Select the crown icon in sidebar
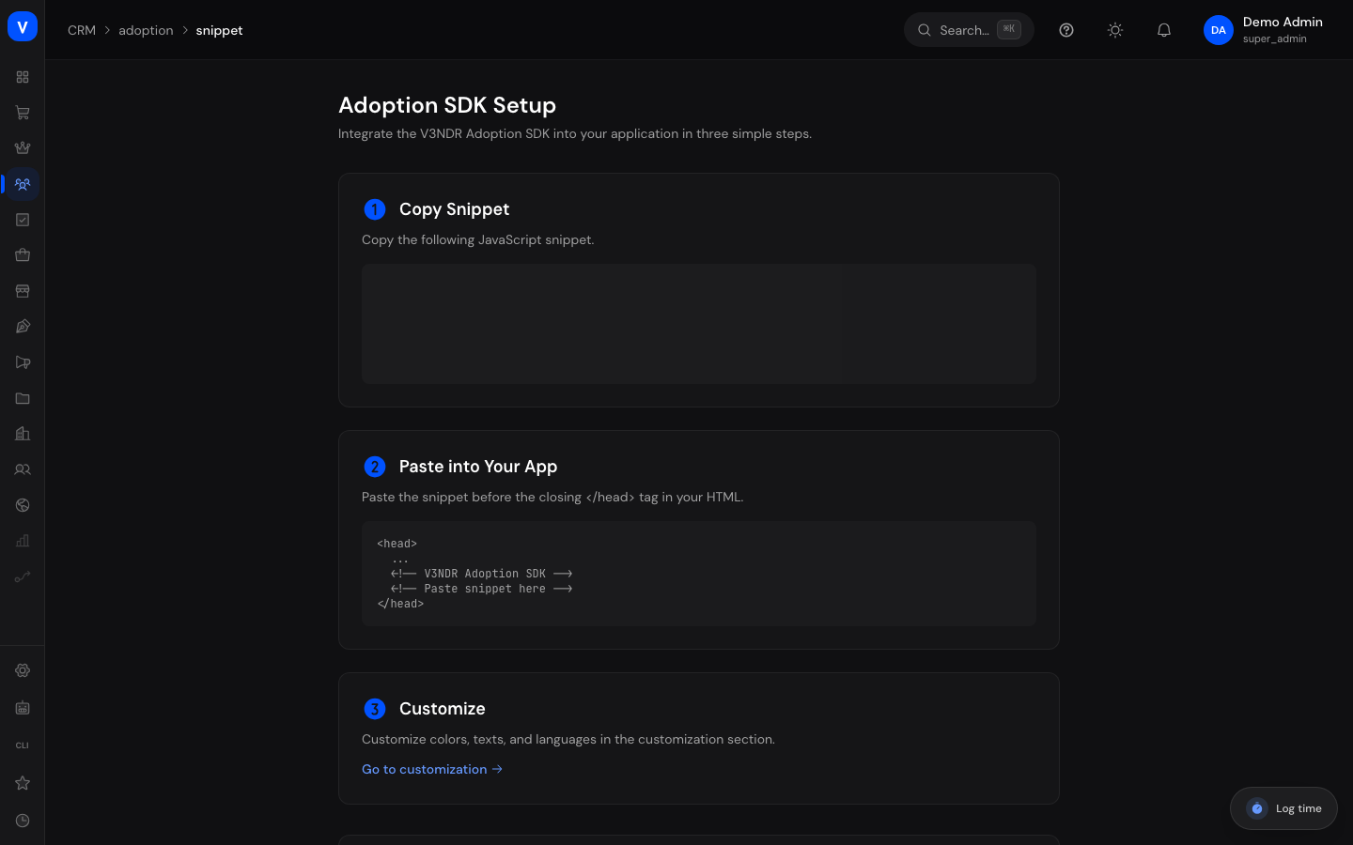The image size is (1353, 845). coord(23,148)
